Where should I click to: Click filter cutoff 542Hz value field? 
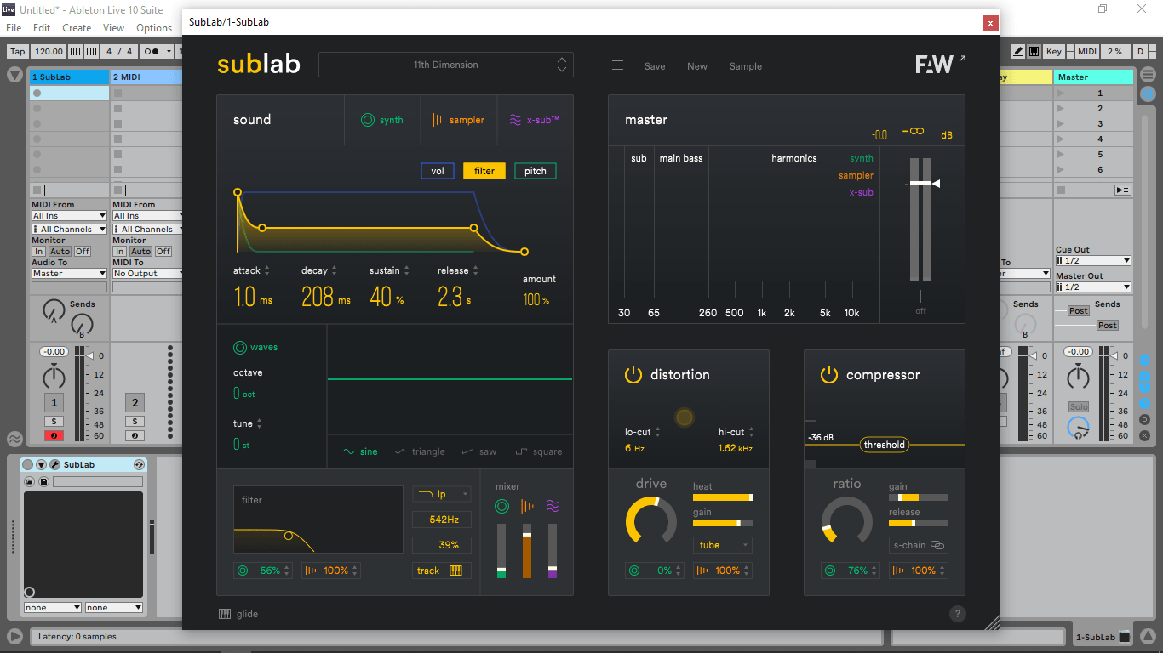coord(442,520)
